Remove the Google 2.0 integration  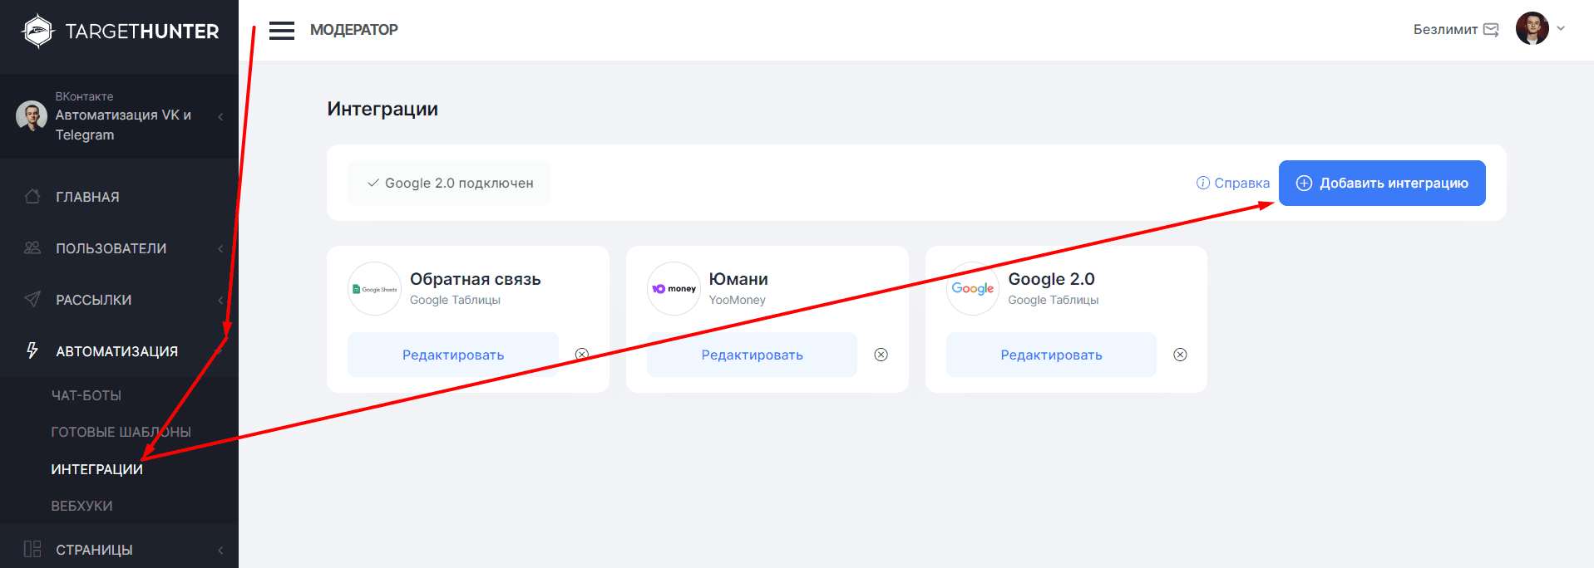[1179, 355]
